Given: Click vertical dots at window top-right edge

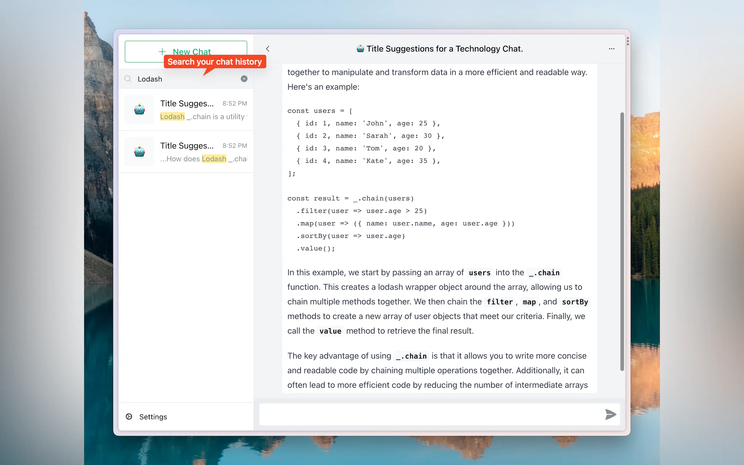Looking at the screenshot, I should (x=627, y=41).
